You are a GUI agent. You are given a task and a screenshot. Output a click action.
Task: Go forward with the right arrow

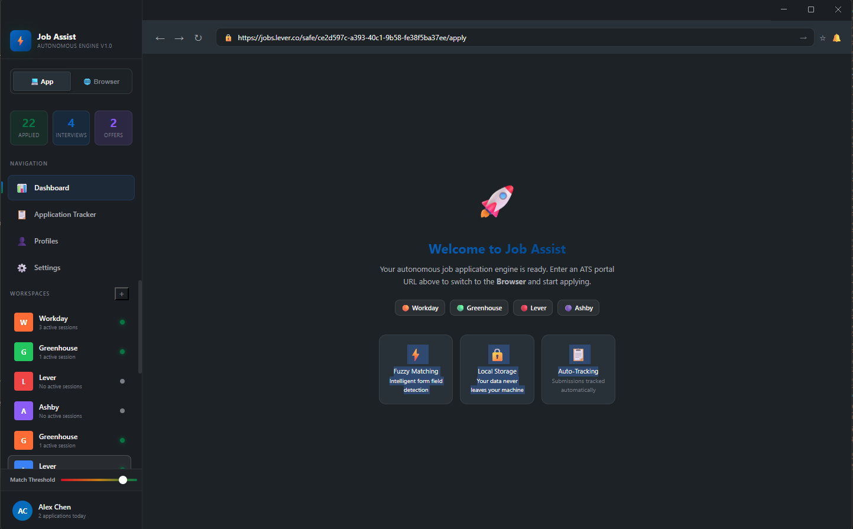(x=179, y=38)
